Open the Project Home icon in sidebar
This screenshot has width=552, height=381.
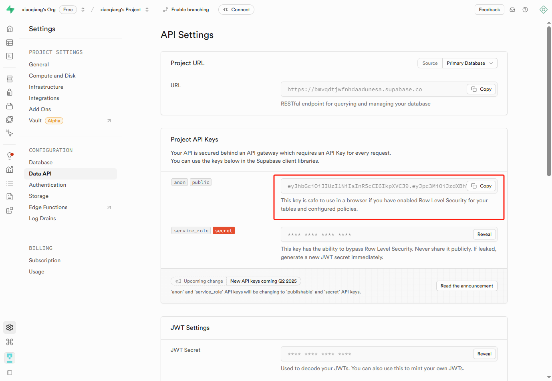click(10, 29)
